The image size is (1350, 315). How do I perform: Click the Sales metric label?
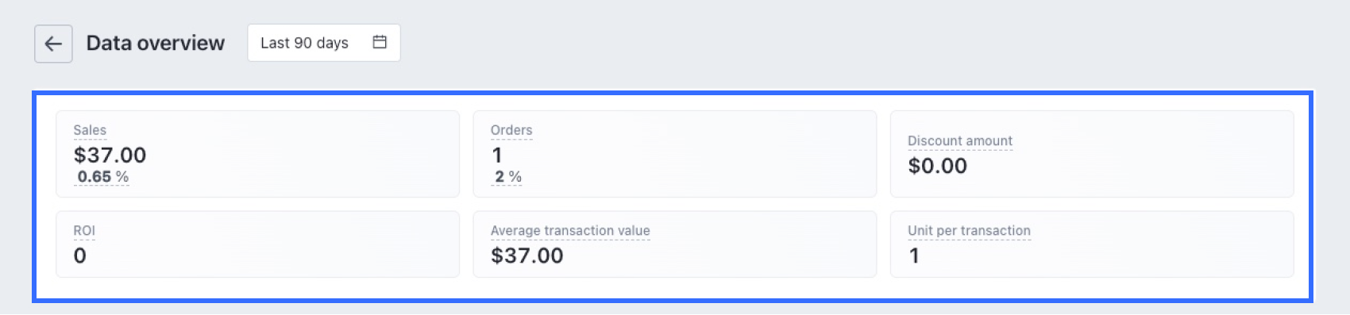(90, 130)
